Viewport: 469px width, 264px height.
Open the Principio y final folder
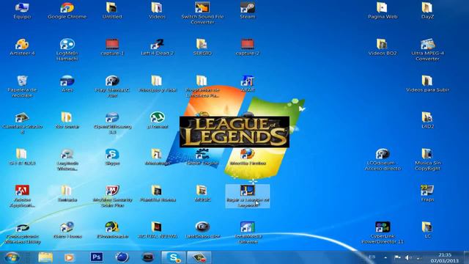(x=158, y=84)
